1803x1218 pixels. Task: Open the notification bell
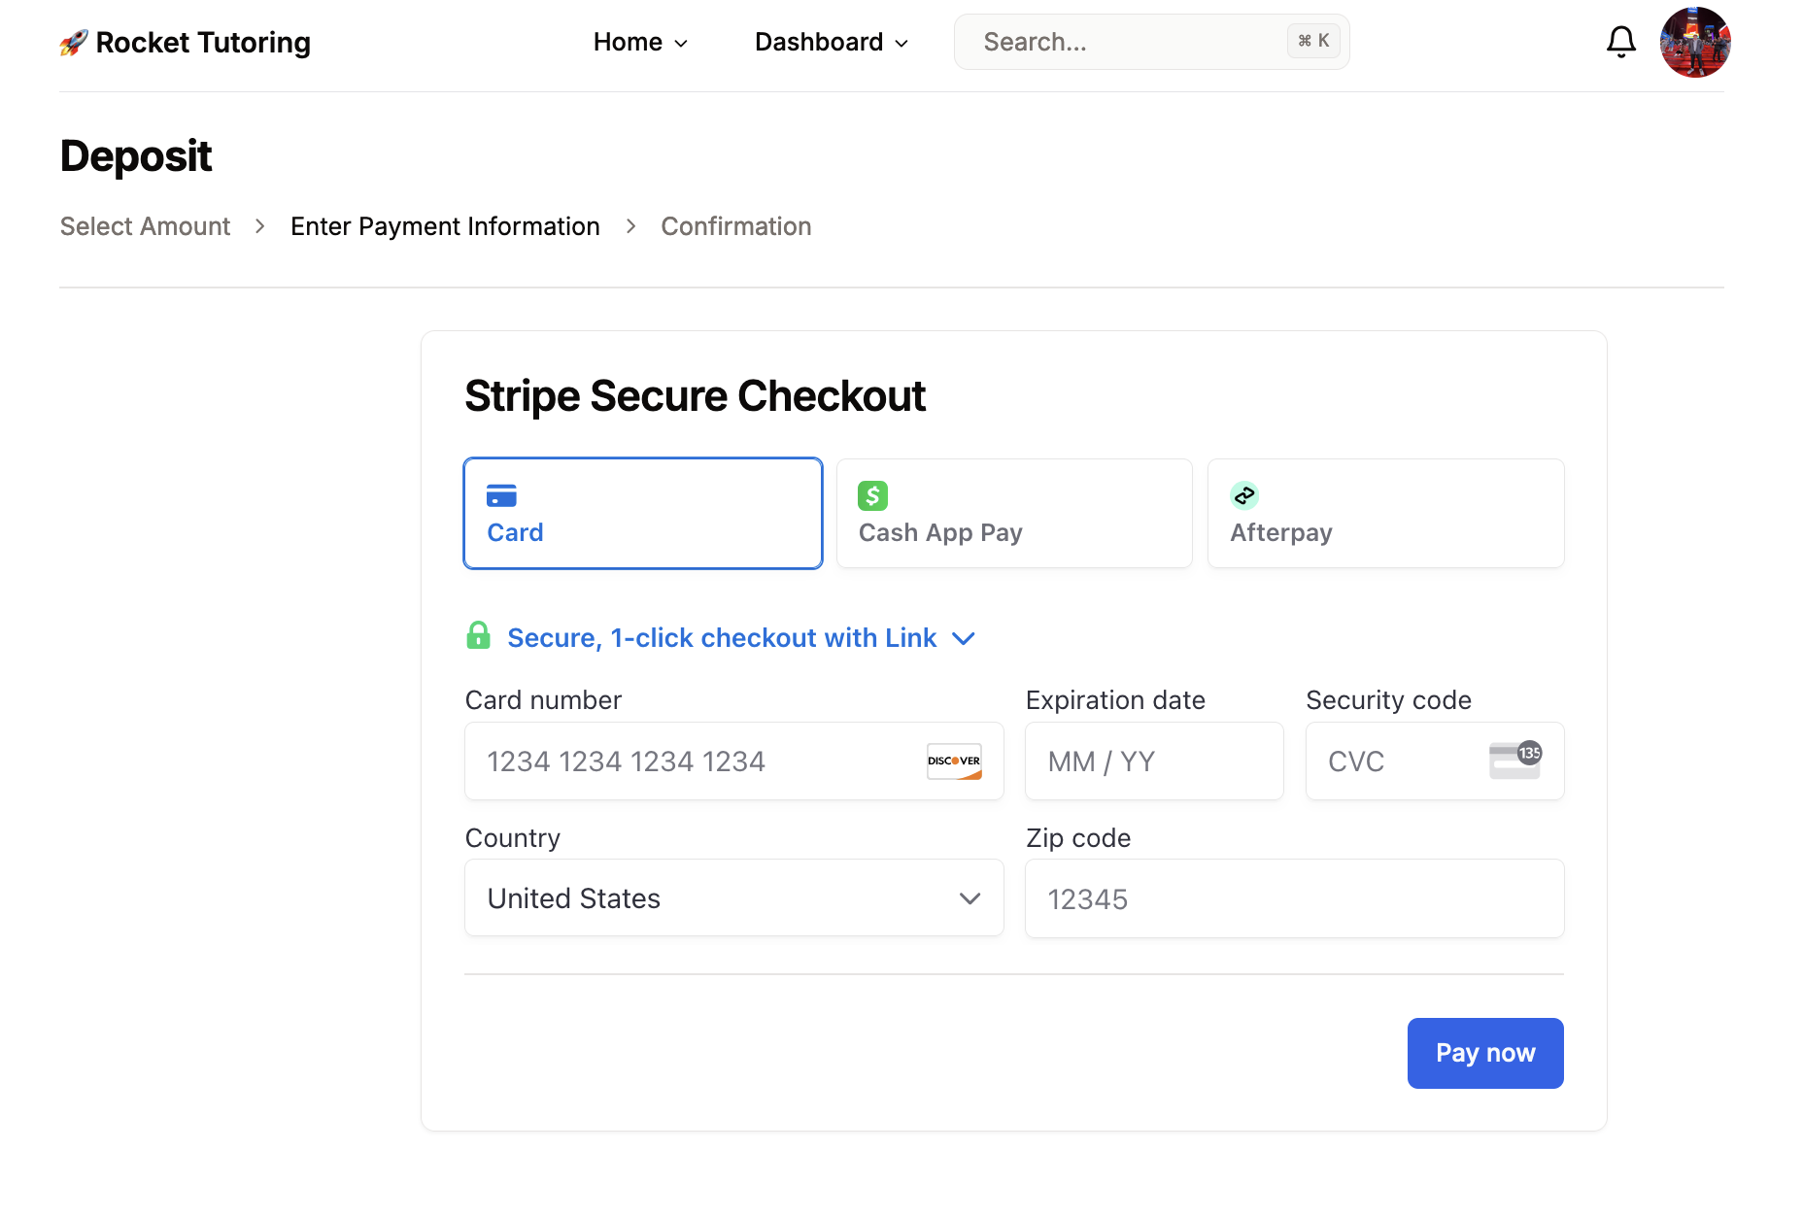click(1620, 41)
